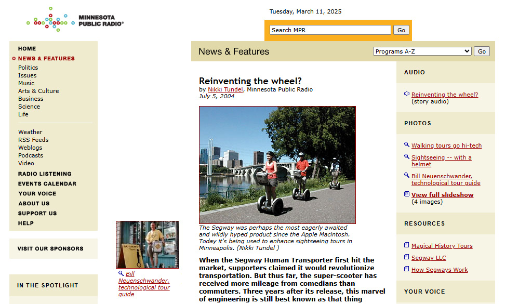Click the In The Spotlight heading
The image size is (532, 304).
click(47, 285)
